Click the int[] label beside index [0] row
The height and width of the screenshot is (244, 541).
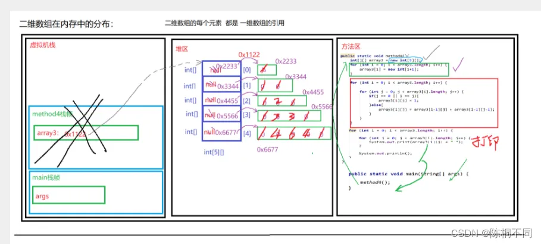190,70
